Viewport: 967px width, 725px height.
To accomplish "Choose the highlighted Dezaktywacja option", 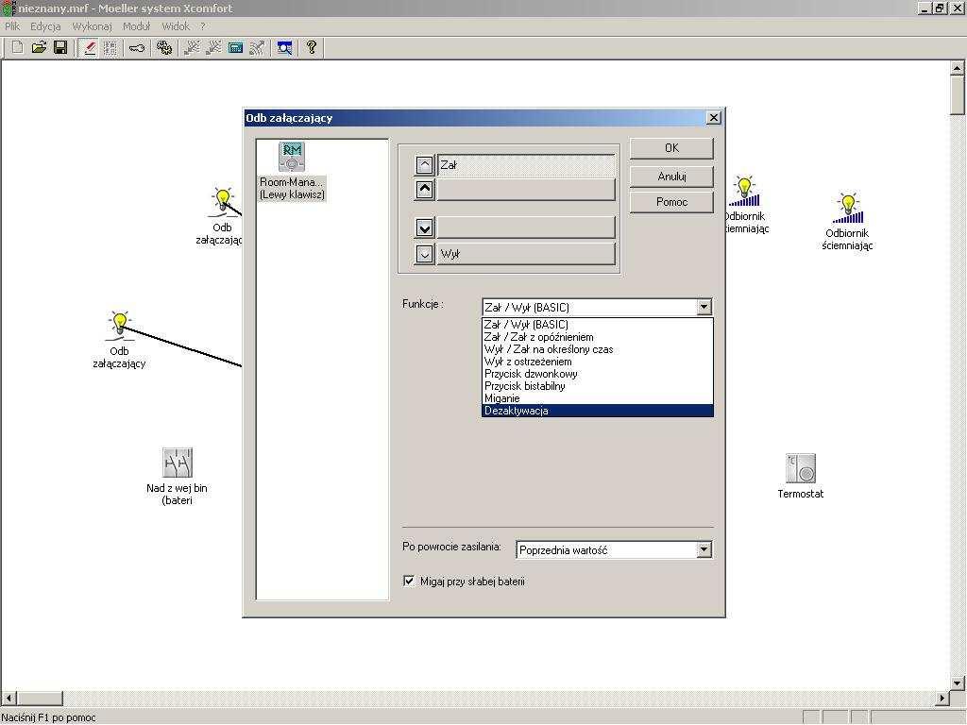I will 597,411.
